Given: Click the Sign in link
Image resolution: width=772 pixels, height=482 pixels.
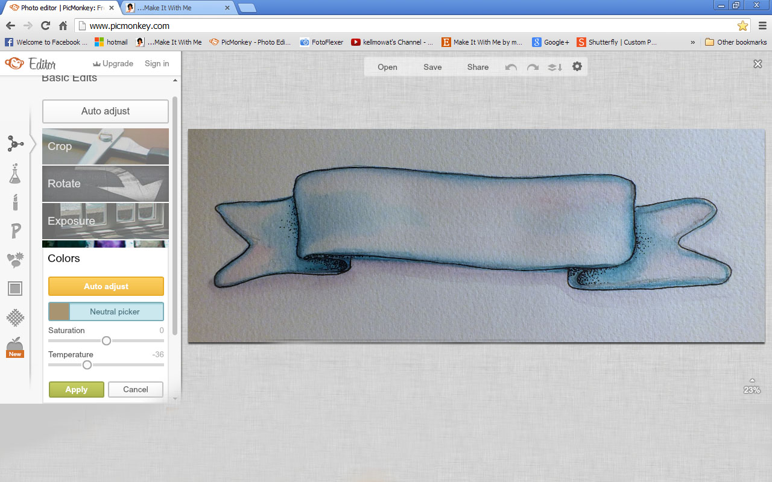Looking at the screenshot, I should point(156,63).
